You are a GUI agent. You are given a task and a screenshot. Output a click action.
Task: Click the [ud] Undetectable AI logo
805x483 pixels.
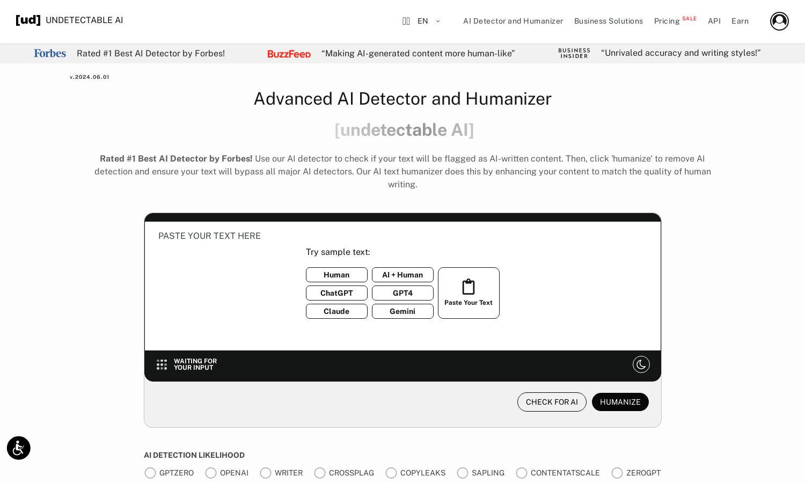pyautogui.click(x=69, y=20)
